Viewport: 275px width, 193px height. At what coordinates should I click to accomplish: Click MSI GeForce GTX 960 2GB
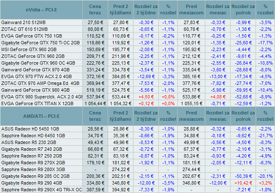coord(29,49)
